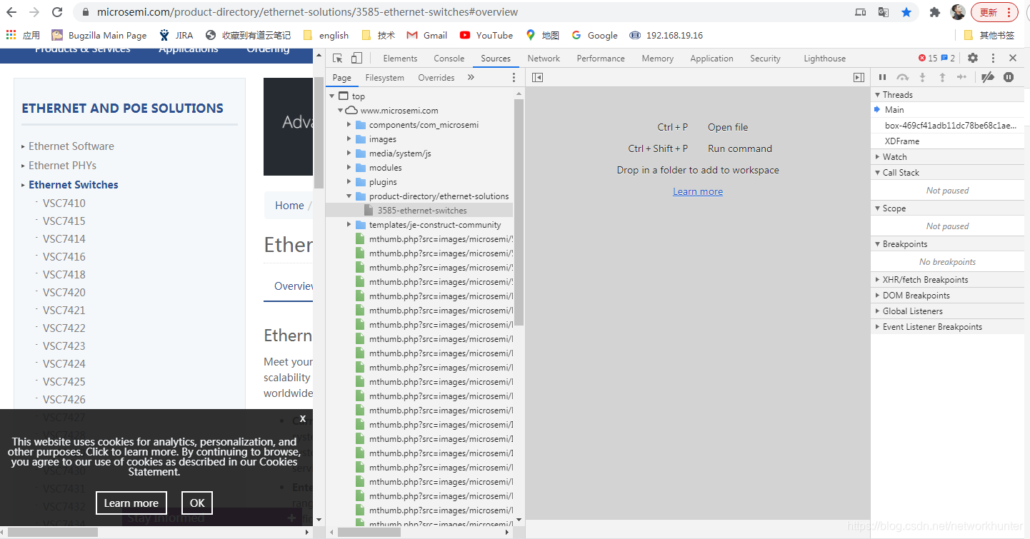Bookmark page with the star icon
The height and width of the screenshot is (539, 1030).
pos(906,12)
